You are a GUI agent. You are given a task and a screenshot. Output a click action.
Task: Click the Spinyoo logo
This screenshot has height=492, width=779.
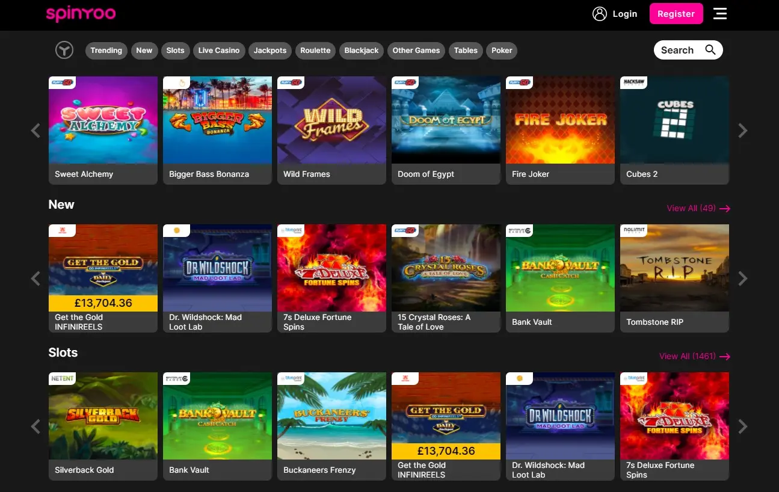[81, 14]
